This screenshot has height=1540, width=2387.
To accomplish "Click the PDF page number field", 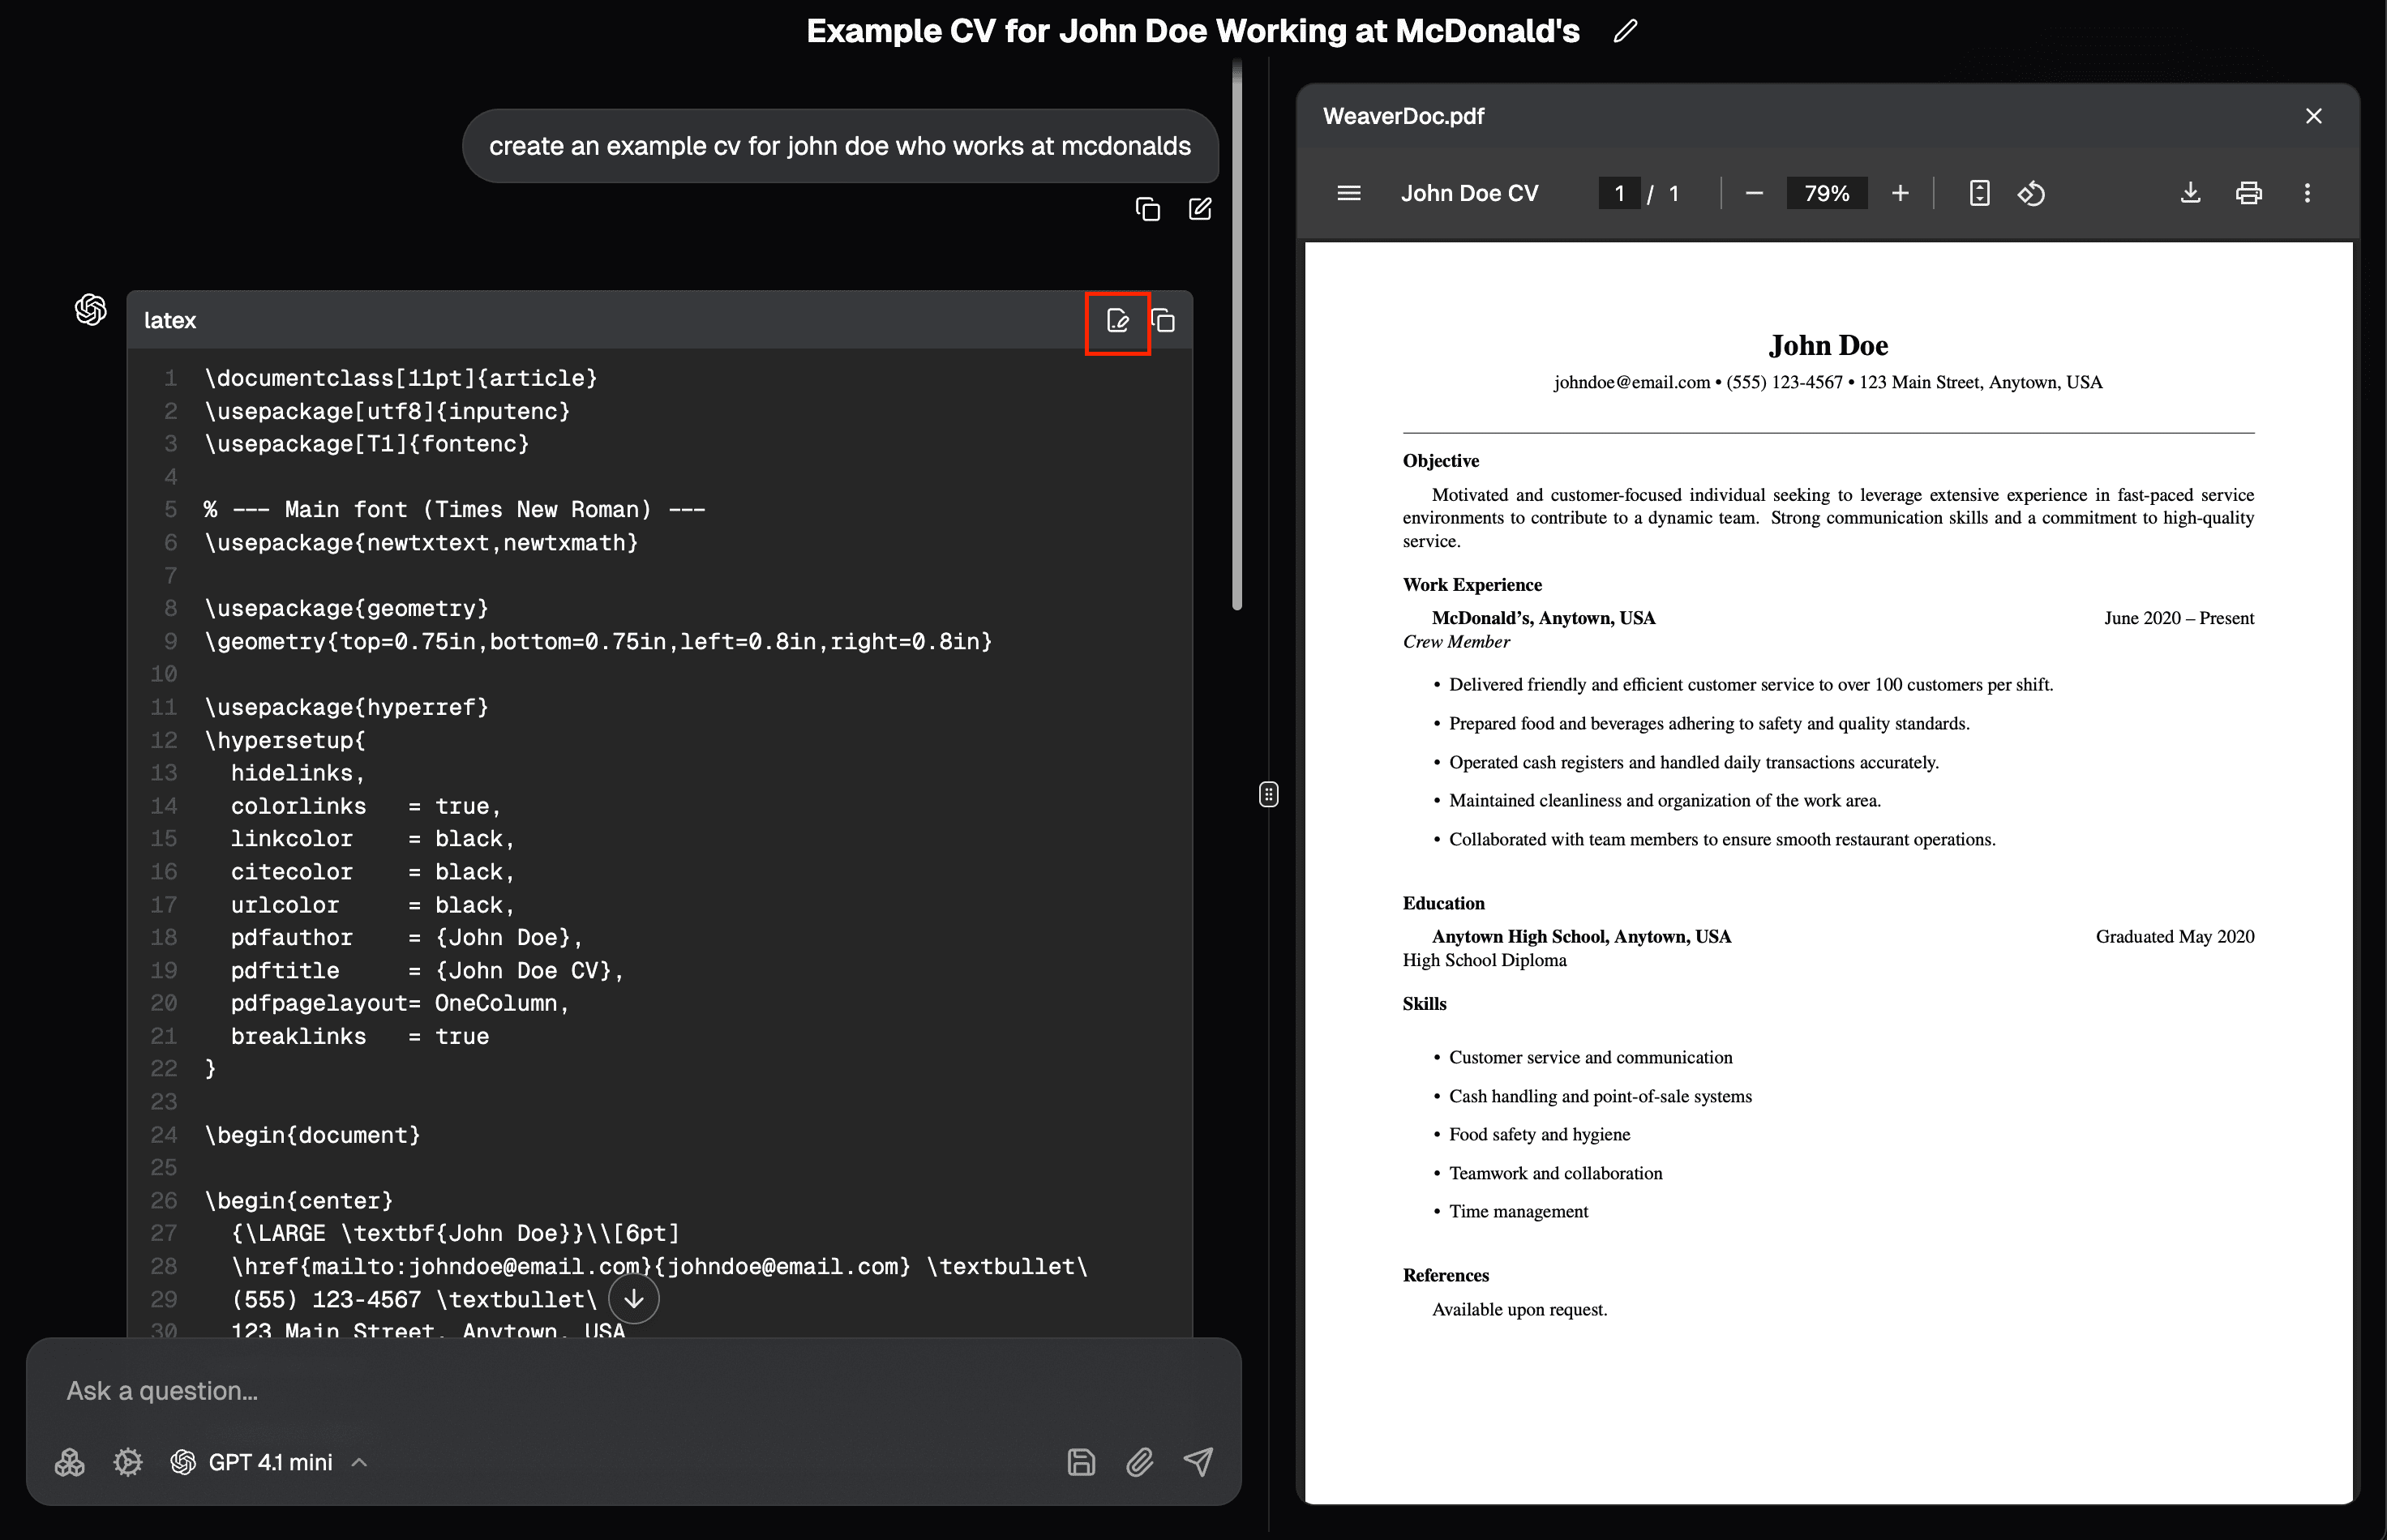I will point(1618,193).
